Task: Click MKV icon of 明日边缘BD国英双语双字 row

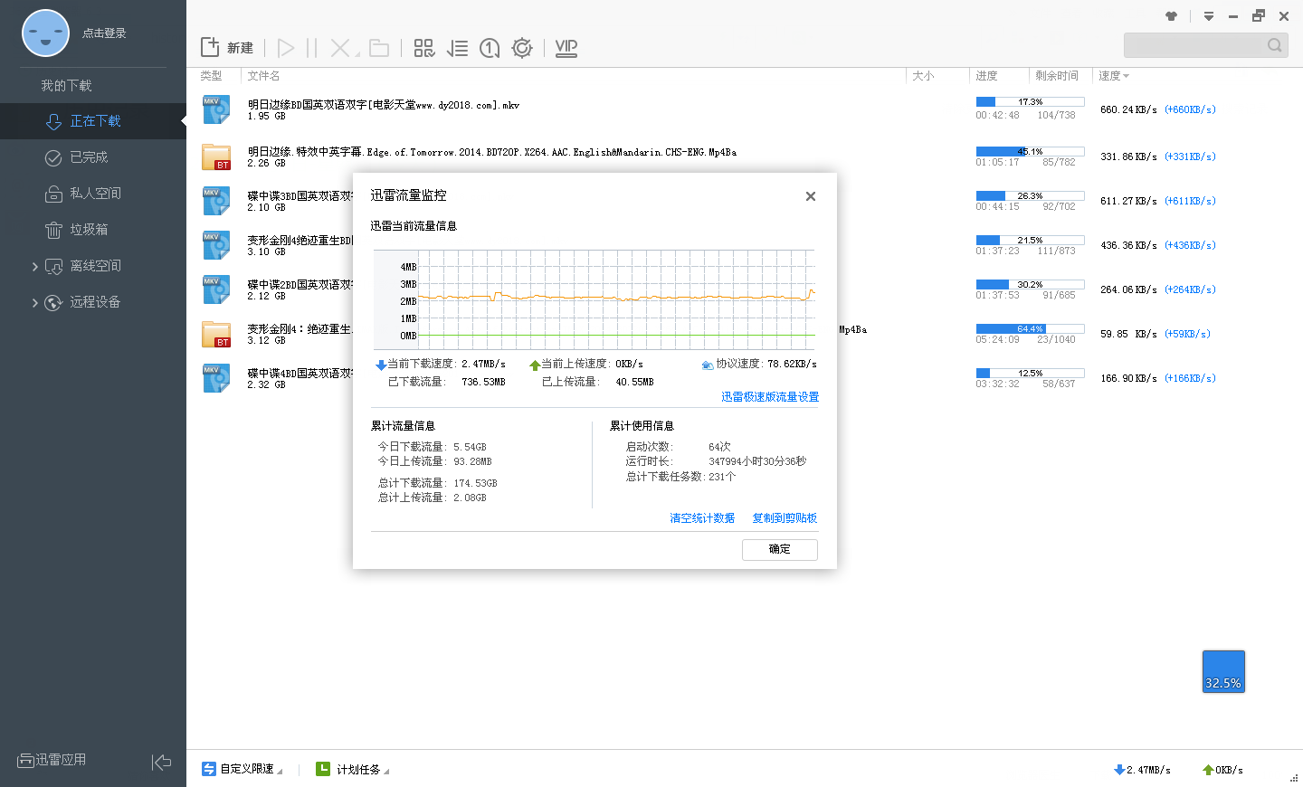Action: click(x=216, y=109)
